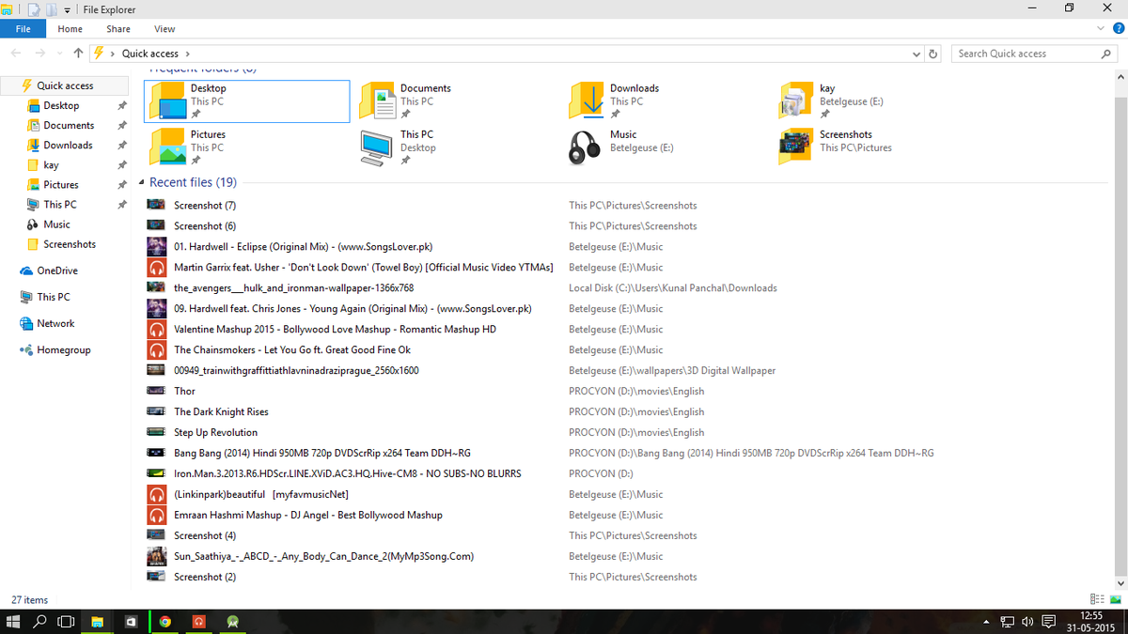Click scrollbar down arrow in file pane
Viewport: 1128px width, 634px height.
1120,583
